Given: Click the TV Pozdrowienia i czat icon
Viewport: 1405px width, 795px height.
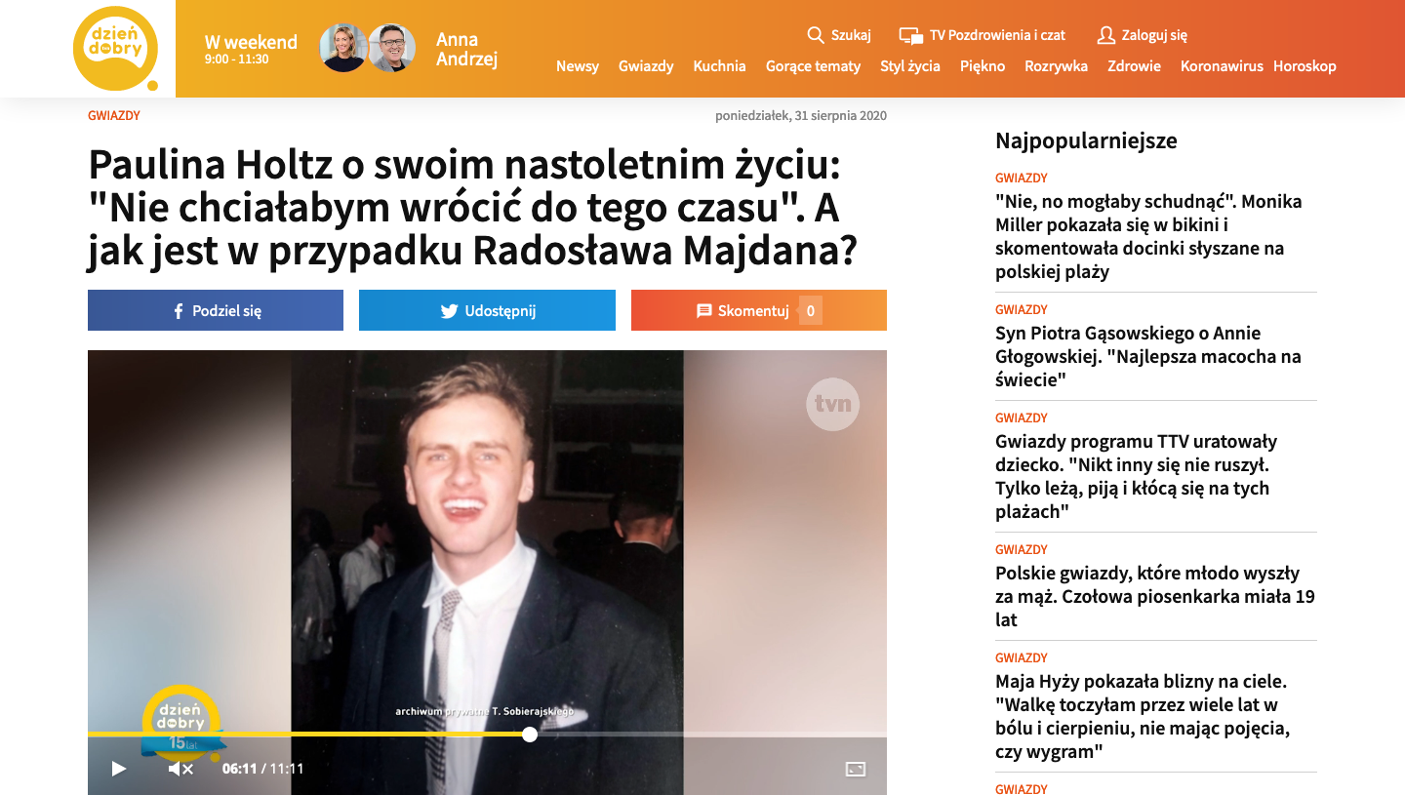Looking at the screenshot, I should pos(910,36).
